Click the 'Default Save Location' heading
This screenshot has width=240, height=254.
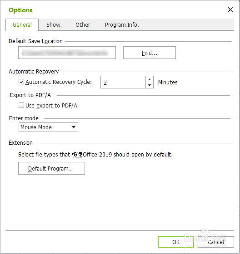(35, 41)
